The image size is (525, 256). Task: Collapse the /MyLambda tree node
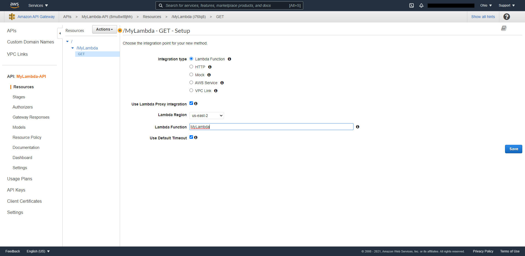tap(72, 48)
